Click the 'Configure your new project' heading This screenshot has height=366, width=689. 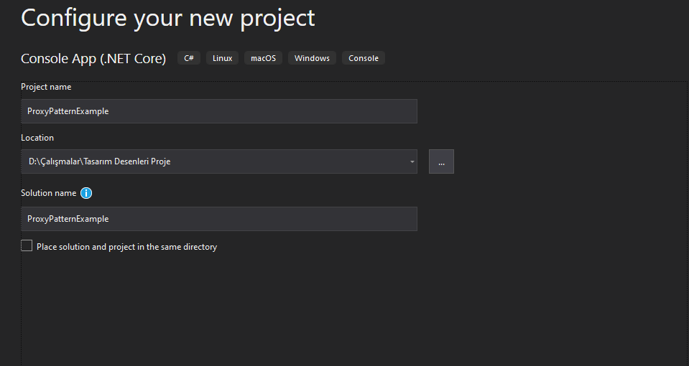(168, 19)
